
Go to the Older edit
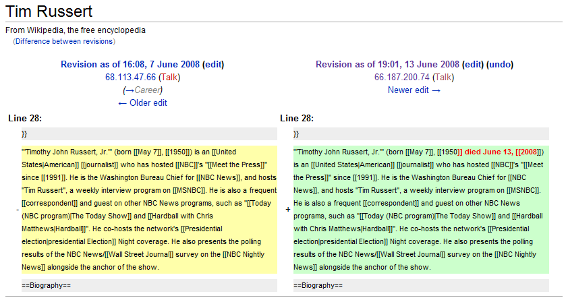142,103
